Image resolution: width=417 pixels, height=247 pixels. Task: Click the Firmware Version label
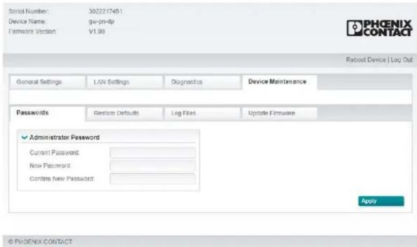point(33,32)
